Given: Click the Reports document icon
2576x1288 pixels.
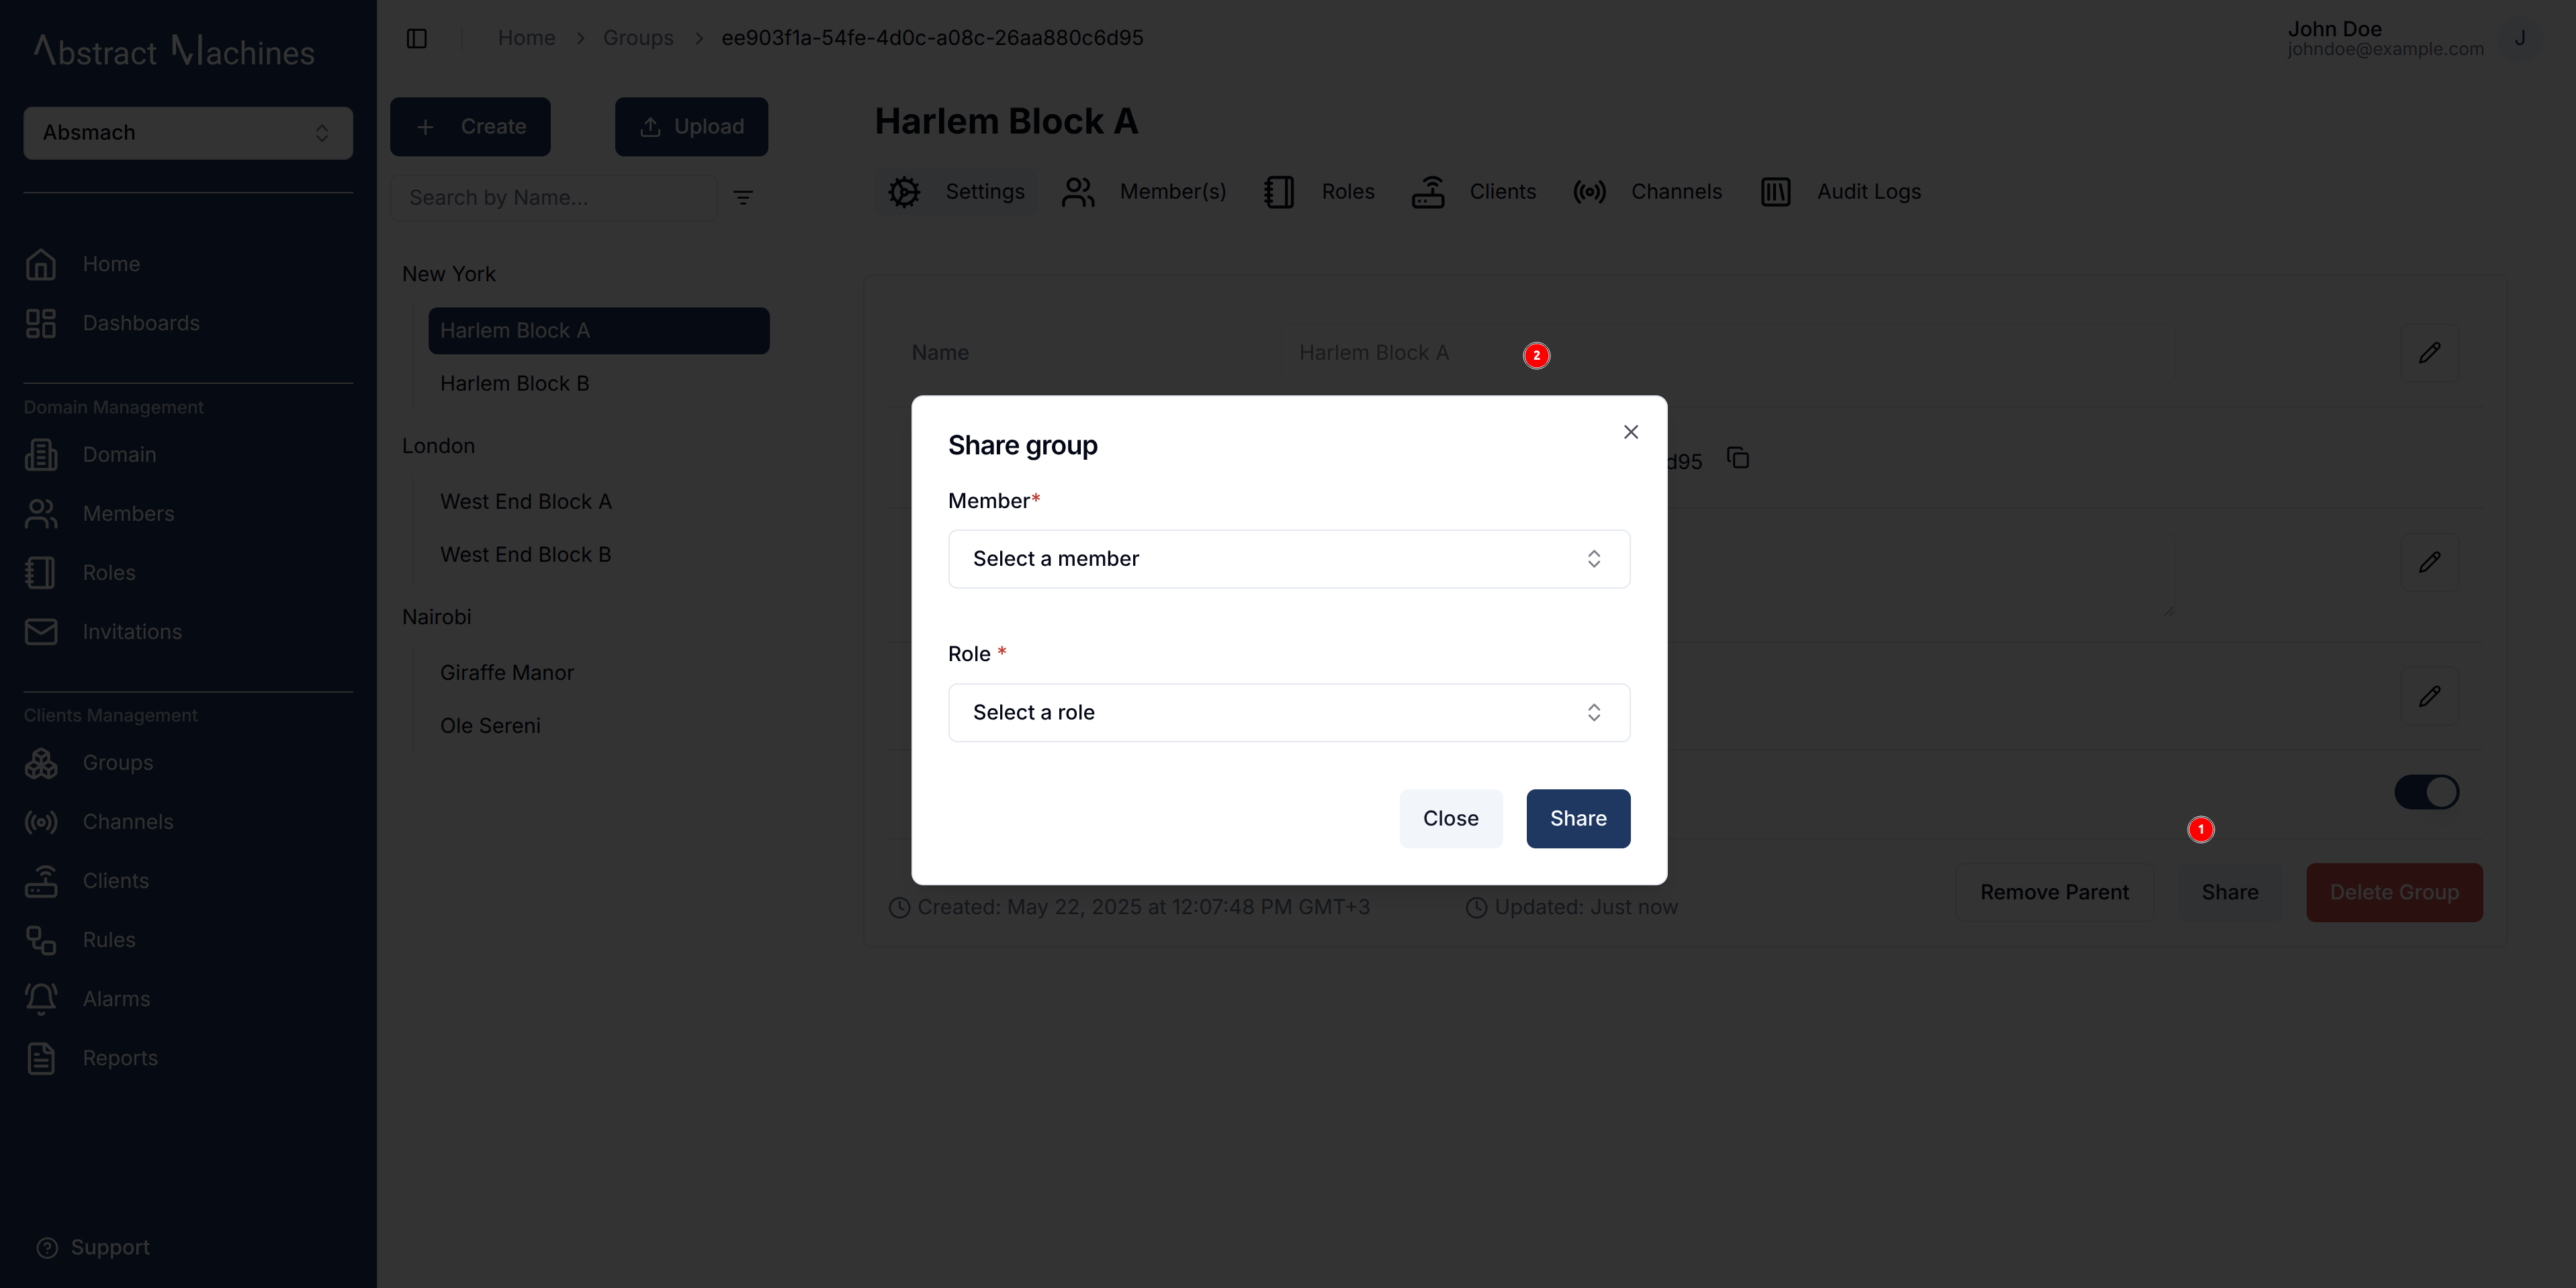Looking at the screenshot, I should [x=41, y=1057].
